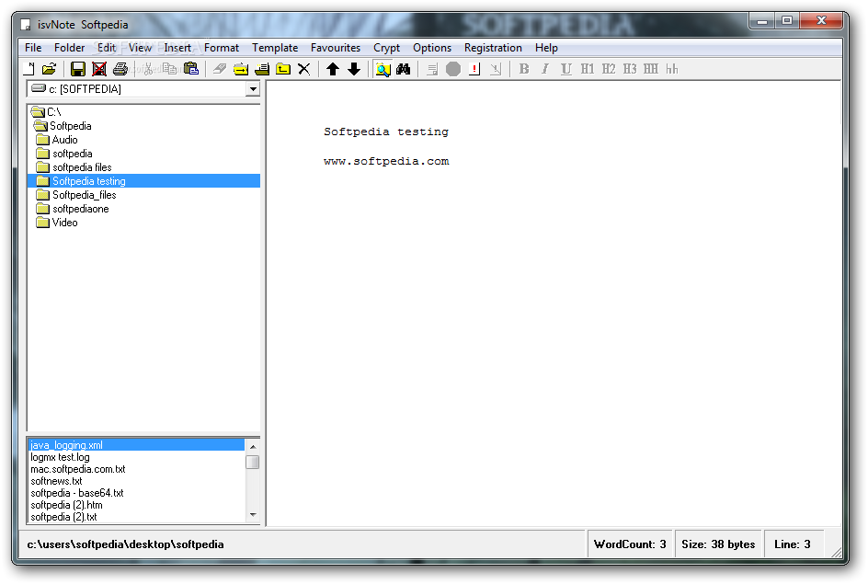Screen dimensions: 868x584
Task: Select softnews.txt file
Action: pos(56,481)
